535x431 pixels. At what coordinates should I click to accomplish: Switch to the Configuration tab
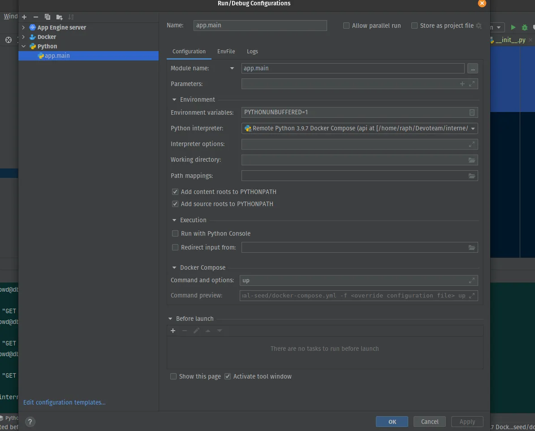click(x=189, y=52)
